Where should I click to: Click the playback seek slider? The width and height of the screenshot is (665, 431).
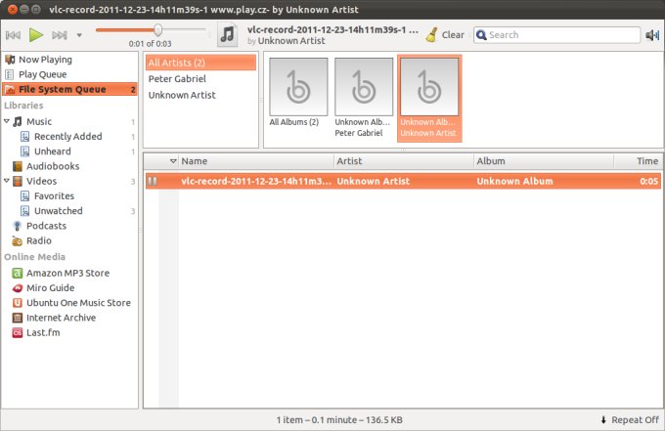[151, 30]
